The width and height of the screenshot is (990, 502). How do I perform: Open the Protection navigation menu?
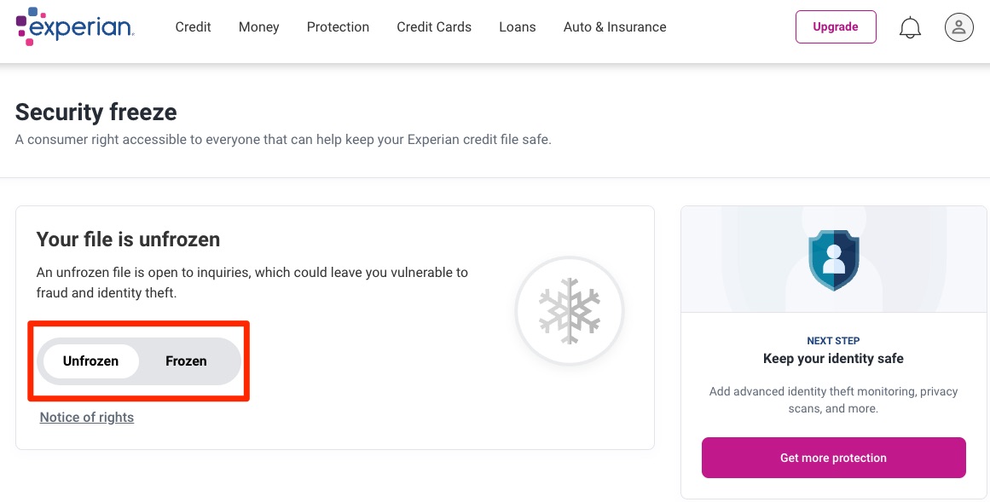(x=338, y=26)
